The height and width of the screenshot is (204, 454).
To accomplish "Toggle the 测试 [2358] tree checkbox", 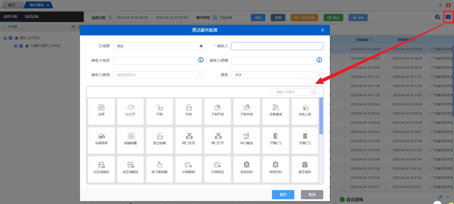I will point(11,38).
